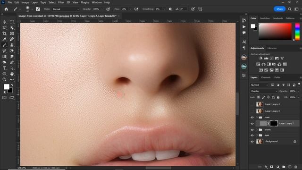Open the layer filter Kind dropdown
This screenshot has width=302, height=170.
260,85
